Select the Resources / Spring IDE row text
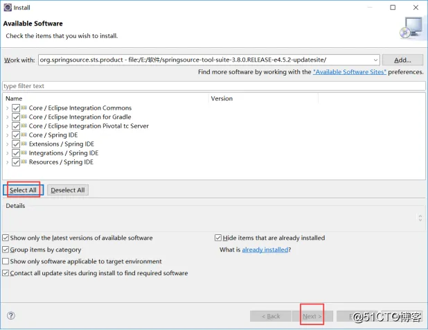This screenshot has height=330, width=428. (x=61, y=162)
